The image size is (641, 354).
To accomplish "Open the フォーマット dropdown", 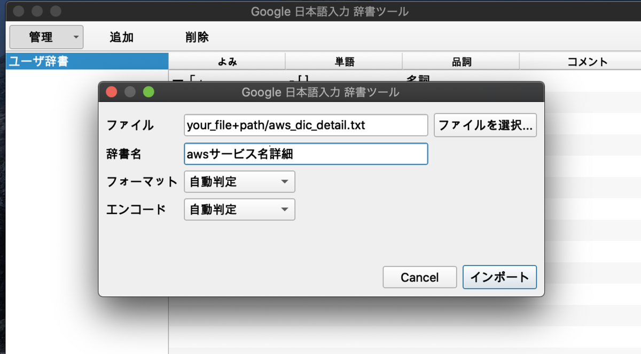I will (x=239, y=182).
